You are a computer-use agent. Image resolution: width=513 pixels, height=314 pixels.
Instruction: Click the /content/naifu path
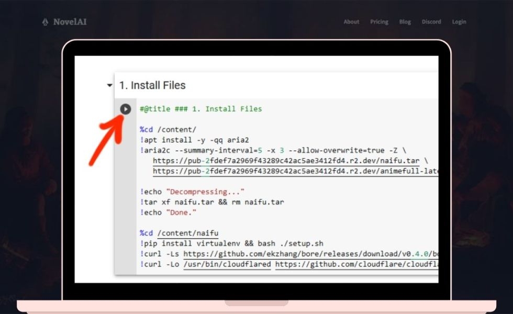point(188,233)
